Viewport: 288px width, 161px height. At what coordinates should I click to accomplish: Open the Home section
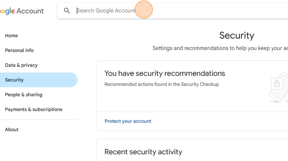pos(11,36)
